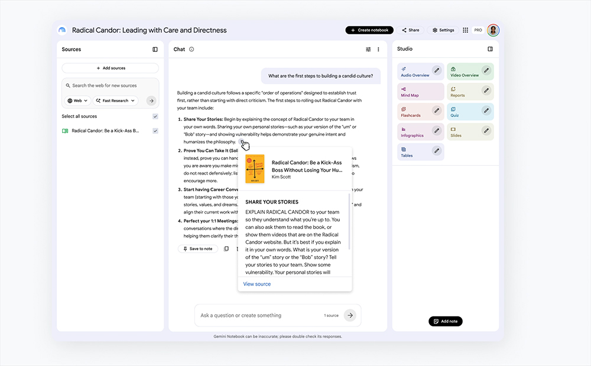Create a Mind Map
591x366 pixels.
[x=421, y=91]
